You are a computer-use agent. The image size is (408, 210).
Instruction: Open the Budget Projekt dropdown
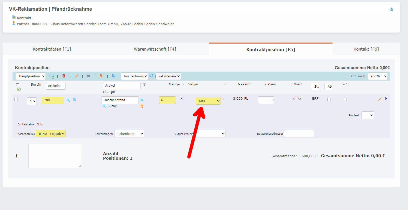click(211, 134)
